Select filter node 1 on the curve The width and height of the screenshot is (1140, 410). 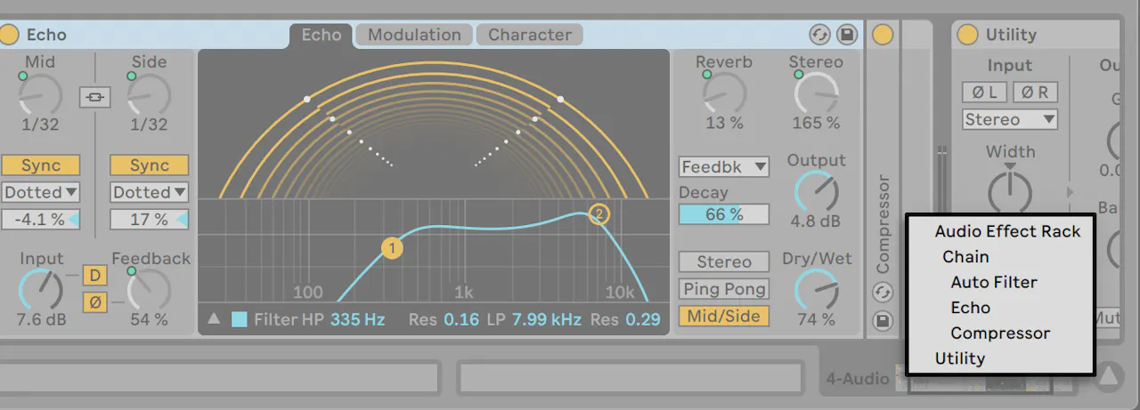point(392,248)
